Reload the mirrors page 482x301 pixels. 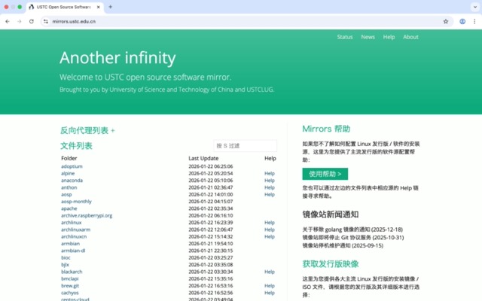coord(31,21)
